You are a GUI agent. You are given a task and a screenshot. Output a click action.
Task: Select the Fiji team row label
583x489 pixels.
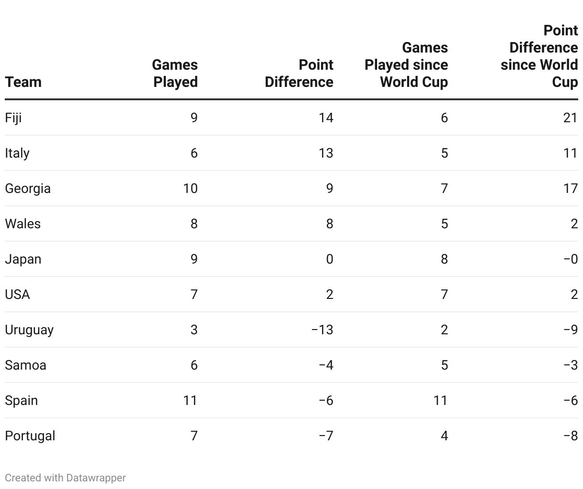13,117
